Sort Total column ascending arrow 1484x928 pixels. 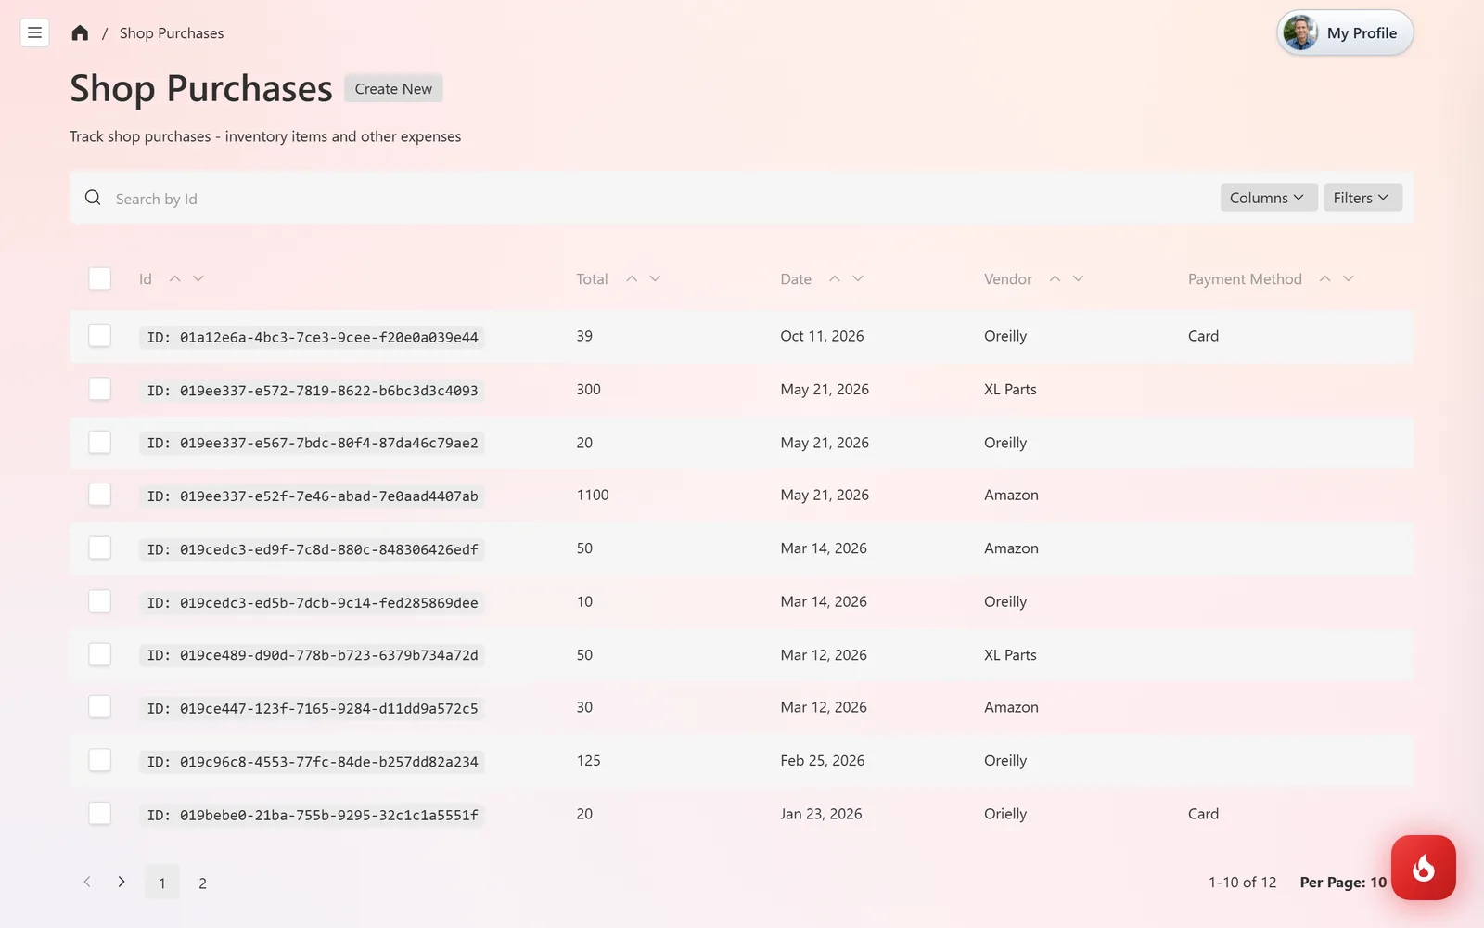click(x=632, y=278)
